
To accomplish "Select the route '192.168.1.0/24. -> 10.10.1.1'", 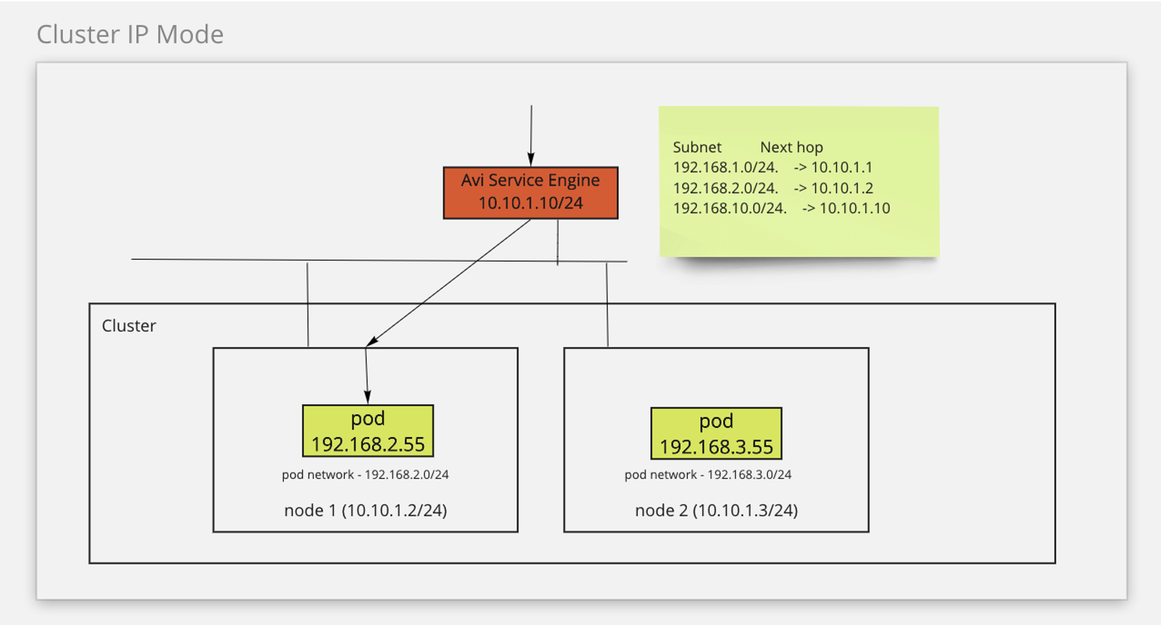I will tap(773, 168).
